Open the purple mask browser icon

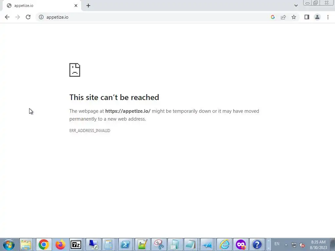click(x=241, y=244)
